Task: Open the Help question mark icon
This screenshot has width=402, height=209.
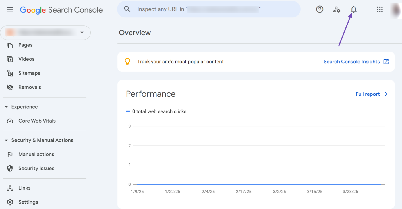Action: [x=320, y=9]
